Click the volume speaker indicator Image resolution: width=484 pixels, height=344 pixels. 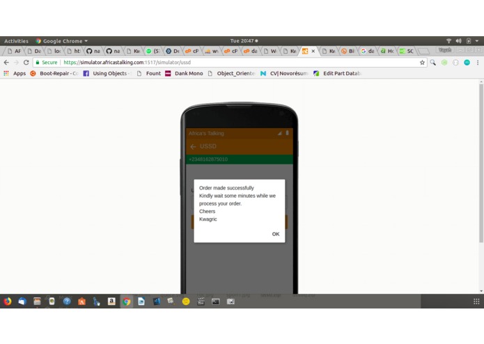click(x=459, y=40)
